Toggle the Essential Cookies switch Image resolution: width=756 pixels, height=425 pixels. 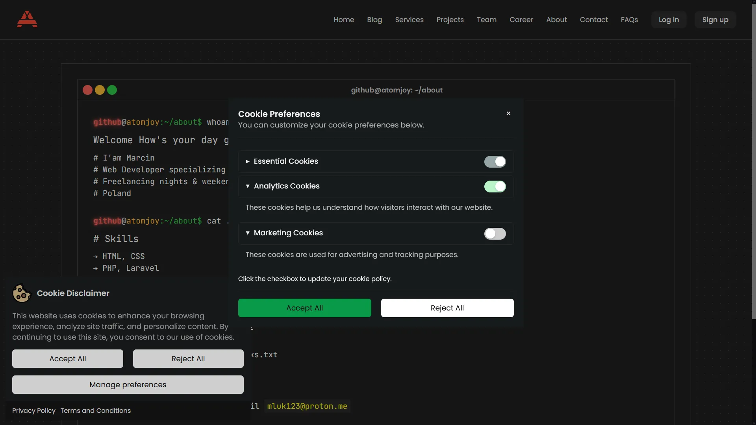pyautogui.click(x=495, y=162)
